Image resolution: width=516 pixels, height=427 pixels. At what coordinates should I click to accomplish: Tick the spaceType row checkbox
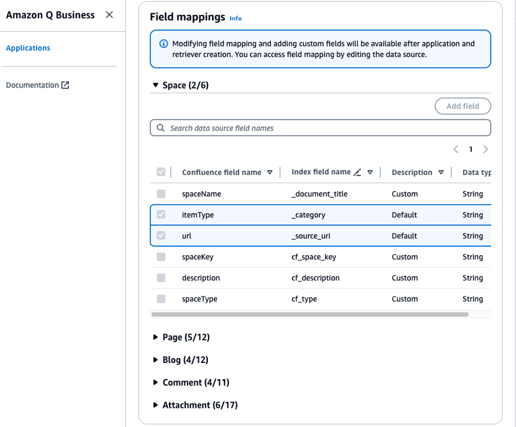[161, 299]
